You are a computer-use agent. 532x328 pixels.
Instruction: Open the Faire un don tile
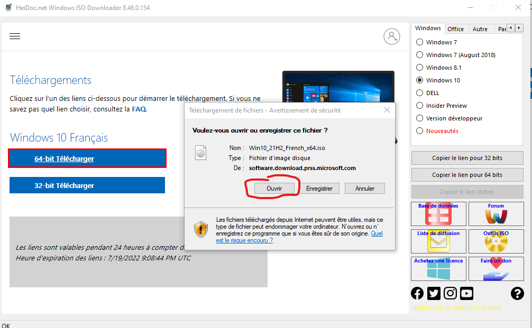pos(496,269)
